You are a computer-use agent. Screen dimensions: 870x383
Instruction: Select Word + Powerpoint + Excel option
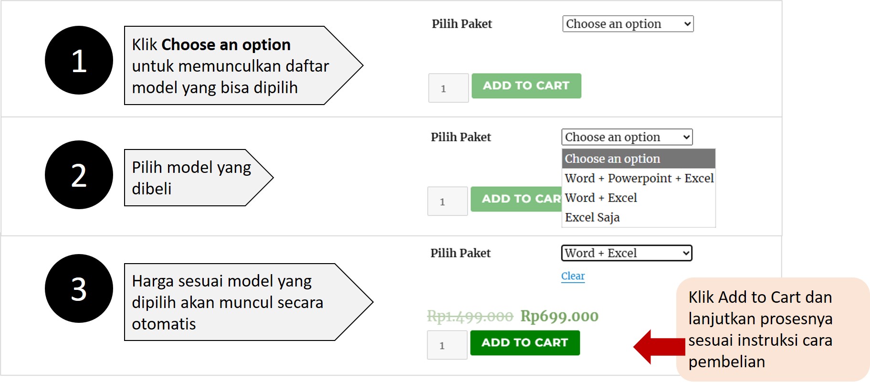pyautogui.click(x=639, y=178)
